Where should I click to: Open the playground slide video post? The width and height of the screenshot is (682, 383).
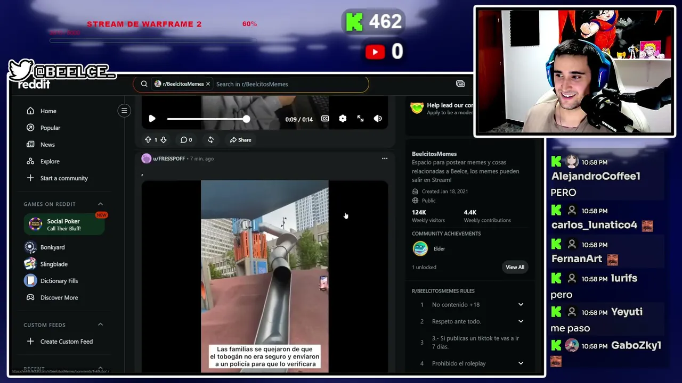pyautogui.click(x=265, y=276)
